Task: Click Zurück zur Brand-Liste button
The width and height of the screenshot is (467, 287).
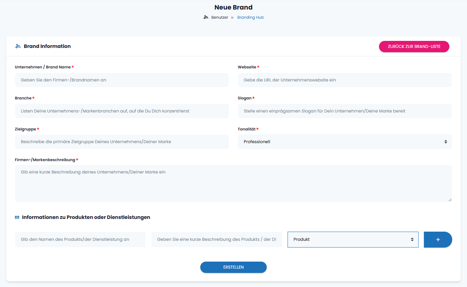Action: tap(414, 47)
